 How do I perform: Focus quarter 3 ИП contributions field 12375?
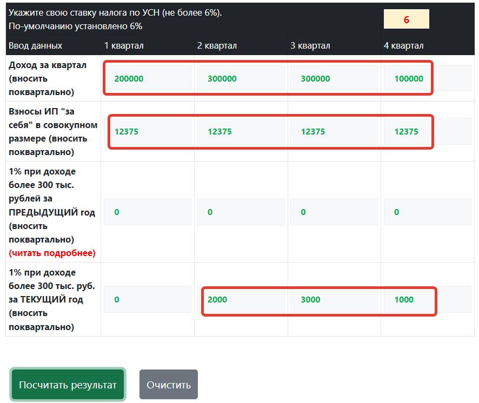[334, 131]
